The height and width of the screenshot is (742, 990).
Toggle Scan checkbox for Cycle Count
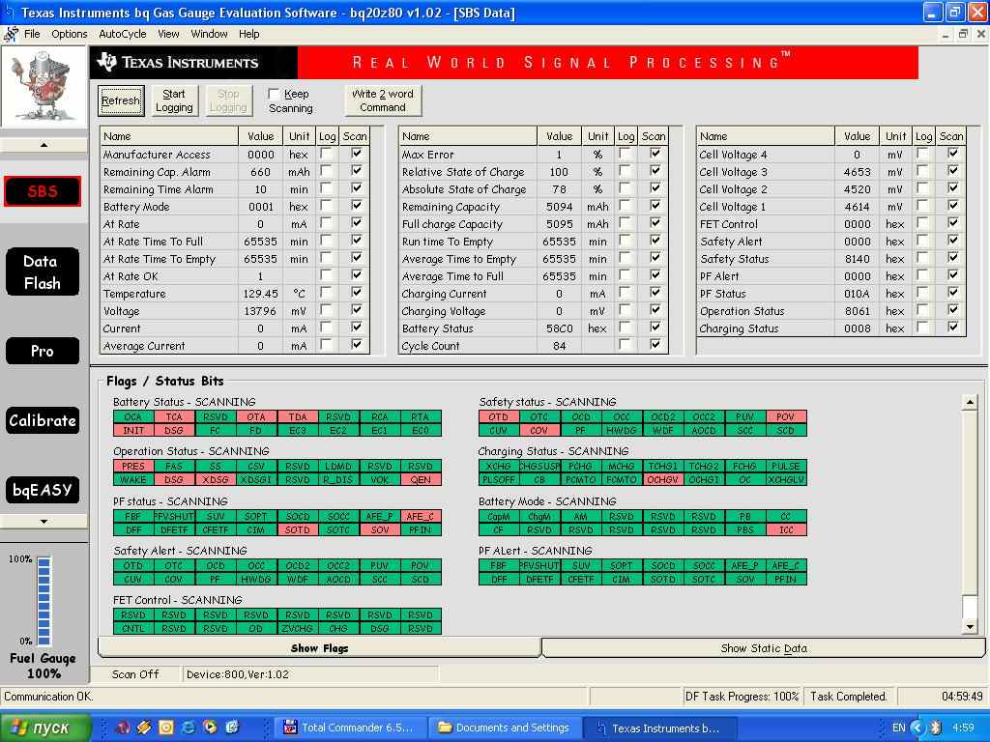(x=655, y=345)
